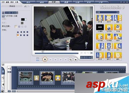The width and height of the screenshot is (129, 93).
Task: Undo the last action with the curved arrow
Action: click(x=25, y=6)
